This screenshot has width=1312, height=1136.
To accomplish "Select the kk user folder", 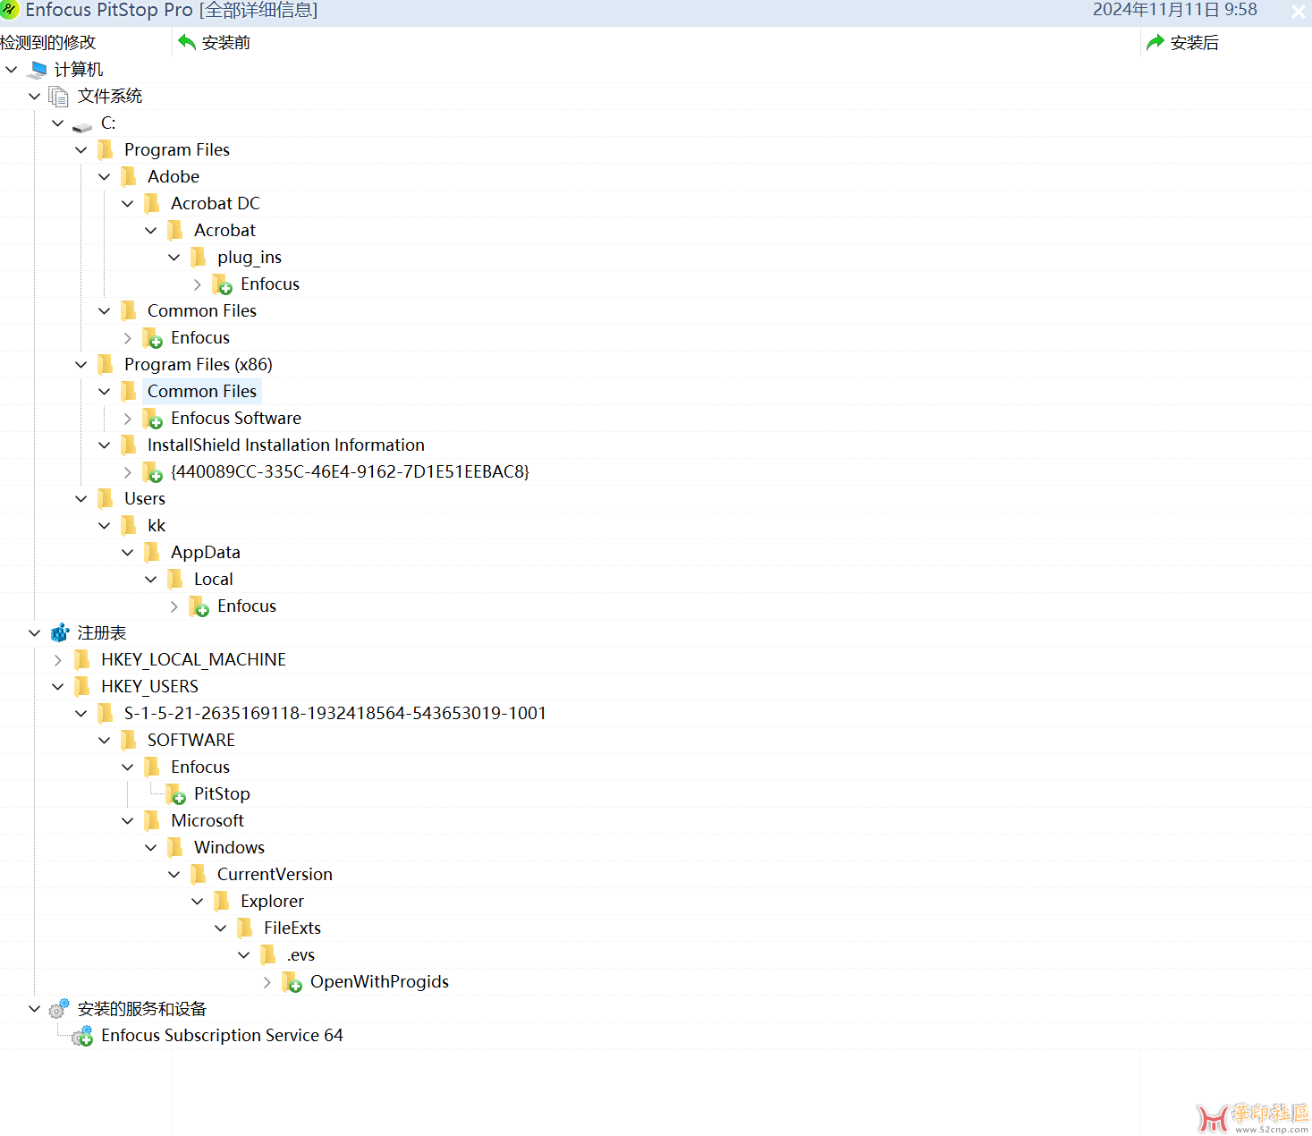I will (157, 525).
